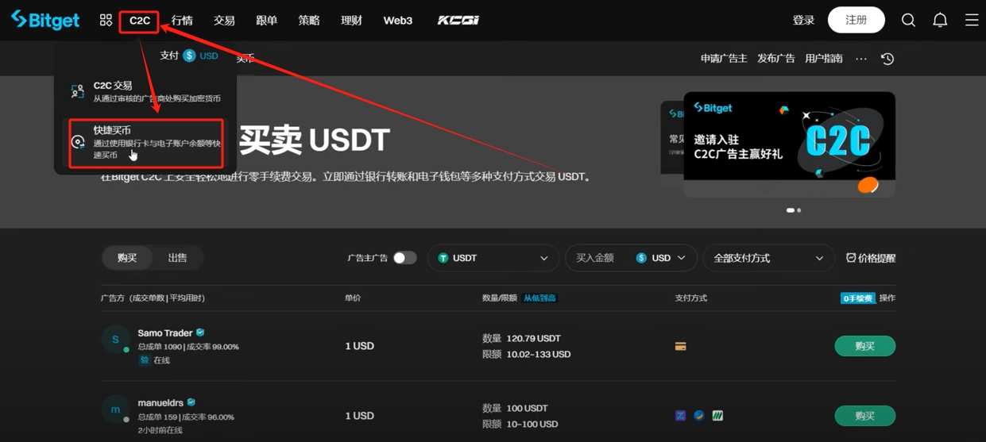Click the second payment icon in manueldrs row
Screen dimensions: 986x442
pos(698,415)
